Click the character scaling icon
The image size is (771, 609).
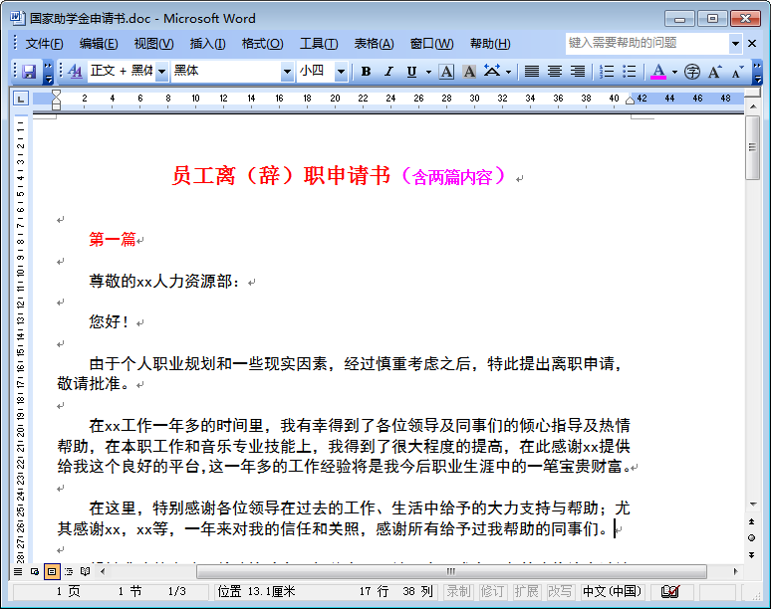(492, 72)
